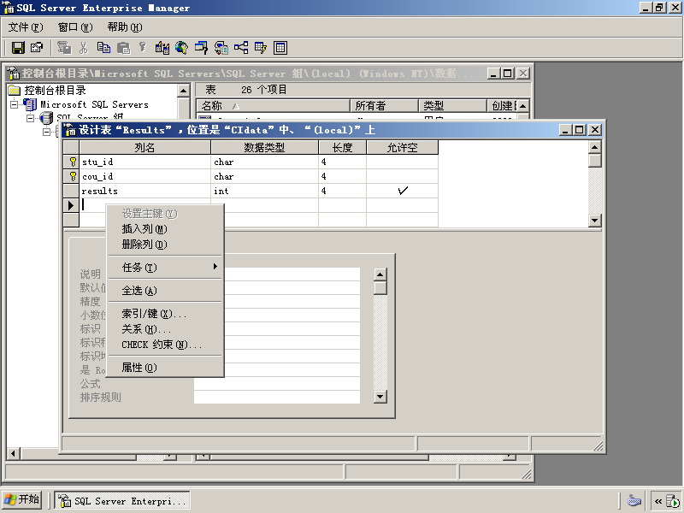Image resolution: width=684 pixels, height=513 pixels.
Task: Click the Windows Start button
Action: tap(22, 499)
